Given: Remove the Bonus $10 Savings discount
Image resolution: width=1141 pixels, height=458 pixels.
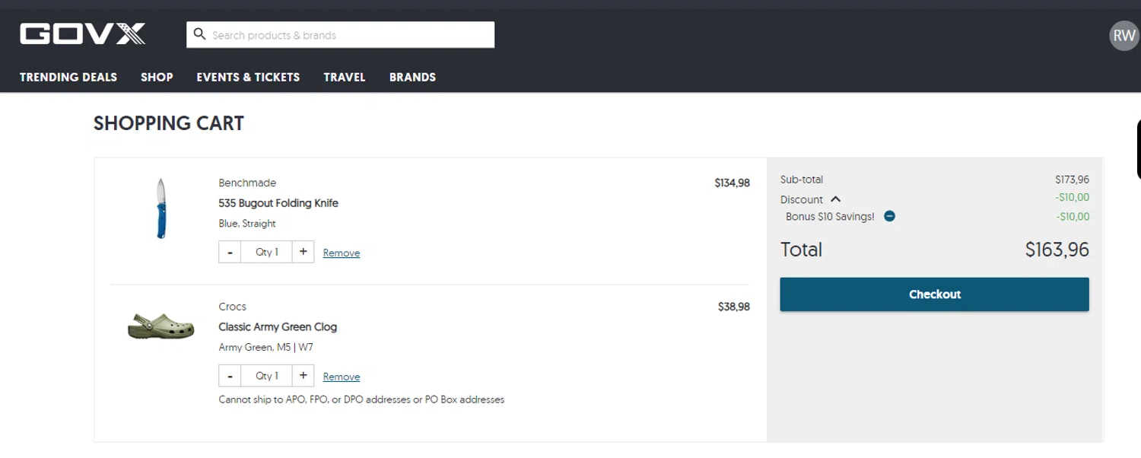Looking at the screenshot, I should [889, 216].
